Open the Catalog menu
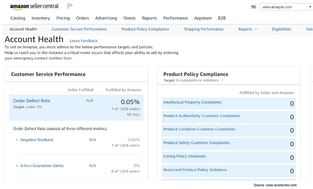Viewport: 313px width, 189px height. pyautogui.click(x=18, y=18)
